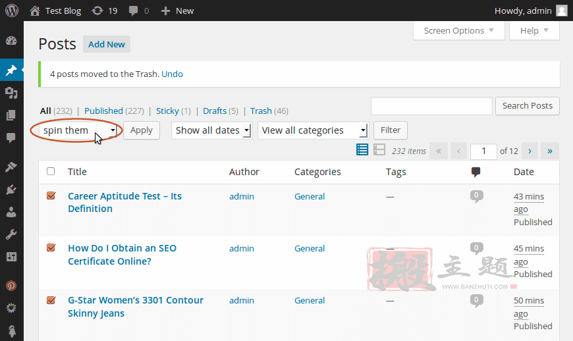Open the Pinterest plugin sidebar icon
The height and width of the screenshot is (341, 573).
click(x=11, y=286)
